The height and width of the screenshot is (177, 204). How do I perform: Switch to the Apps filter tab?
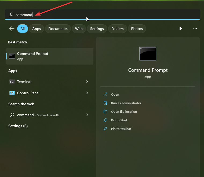coord(37,29)
